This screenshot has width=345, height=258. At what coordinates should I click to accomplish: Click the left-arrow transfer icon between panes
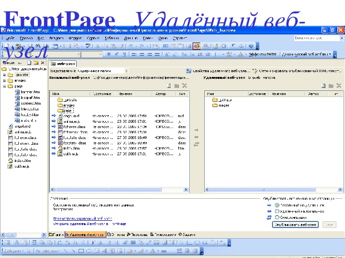tap(196, 137)
